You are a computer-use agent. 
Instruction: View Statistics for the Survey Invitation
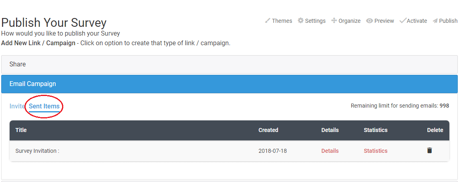click(x=375, y=151)
